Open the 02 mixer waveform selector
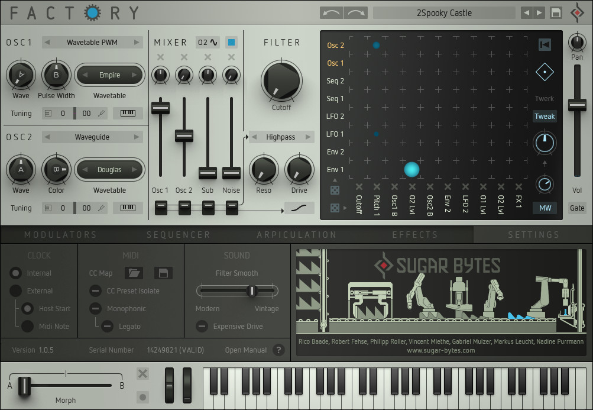 coord(208,43)
